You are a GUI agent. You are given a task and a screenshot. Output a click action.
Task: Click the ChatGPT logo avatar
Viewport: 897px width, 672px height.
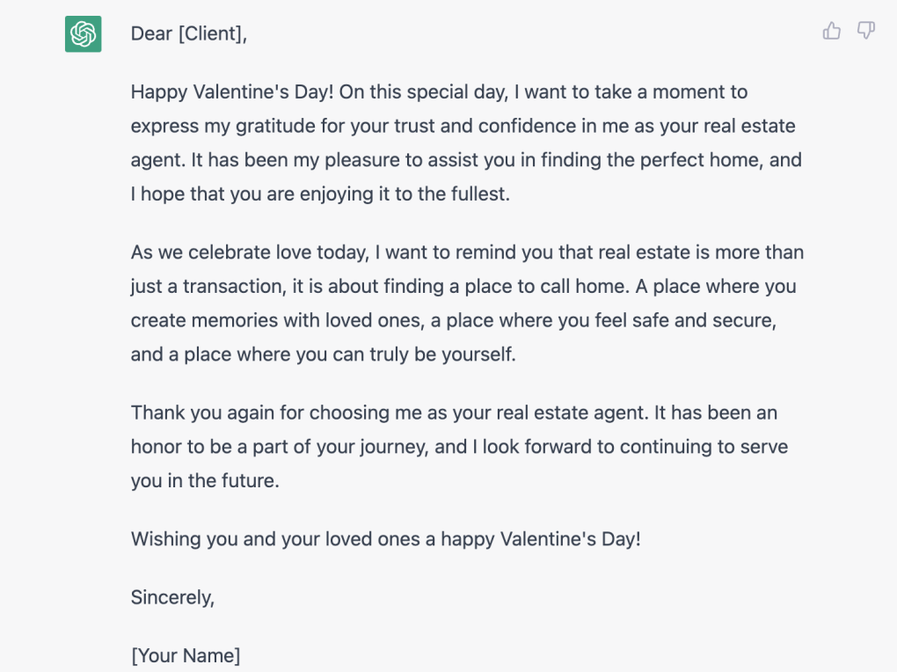tap(83, 34)
